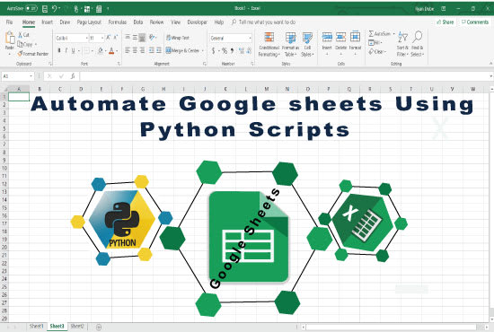Apply Underline formatting
The height and width of the screenshot is (332, 494).
tap(73, 50)
